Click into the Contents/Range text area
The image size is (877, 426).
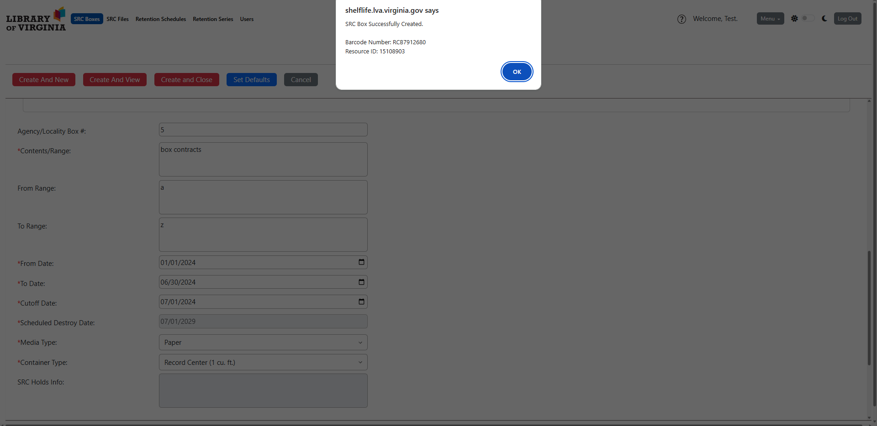(x=263, y=160)
